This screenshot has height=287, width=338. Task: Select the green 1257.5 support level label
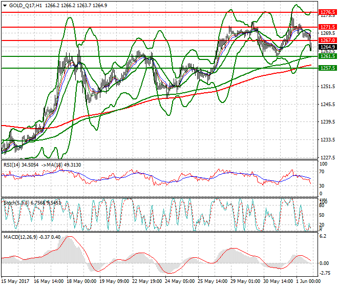tap(327, 68)
